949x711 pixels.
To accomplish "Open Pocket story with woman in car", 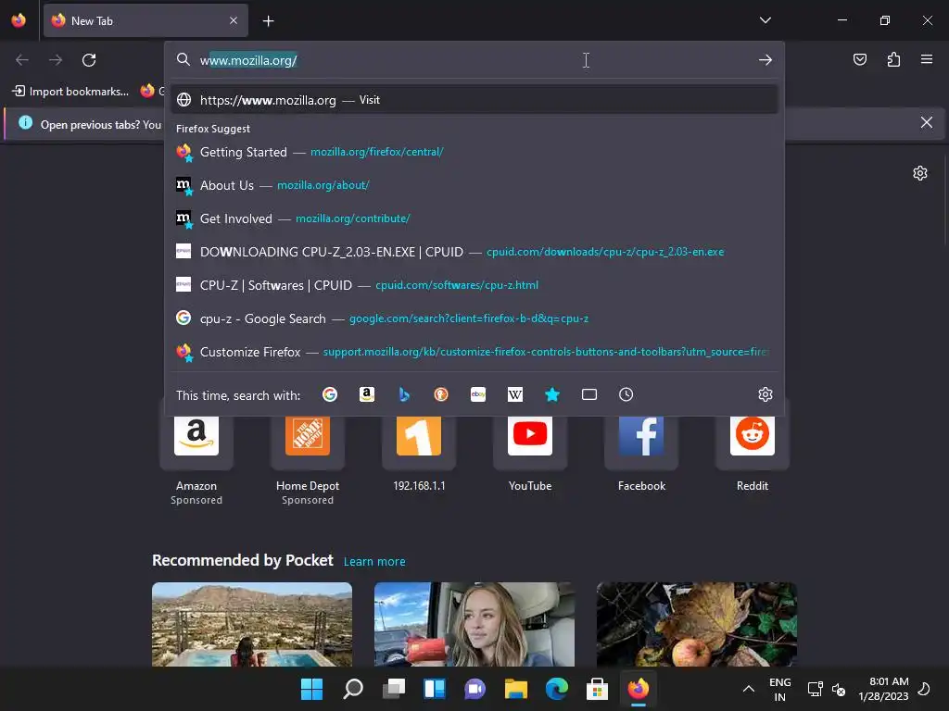I will click(474, 624).
